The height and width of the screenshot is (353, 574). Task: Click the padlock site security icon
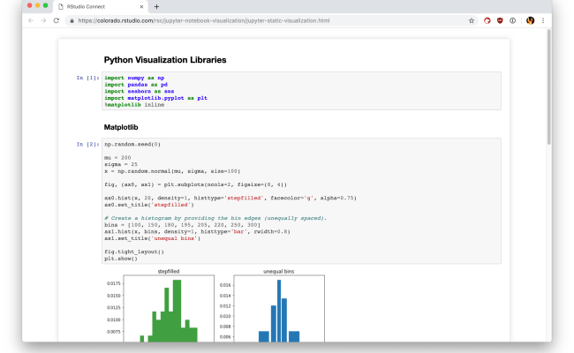click(72, 21)
